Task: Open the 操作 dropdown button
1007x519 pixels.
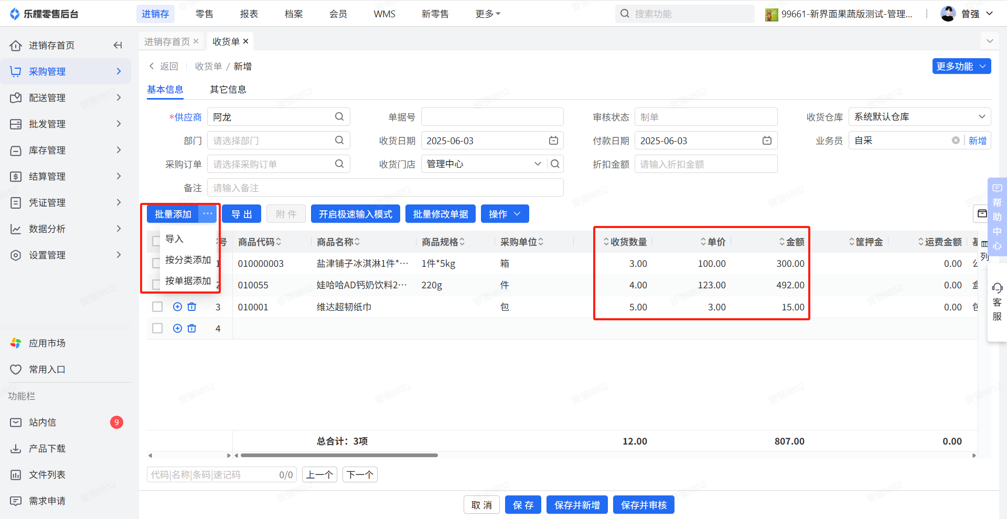Action: 505,214
